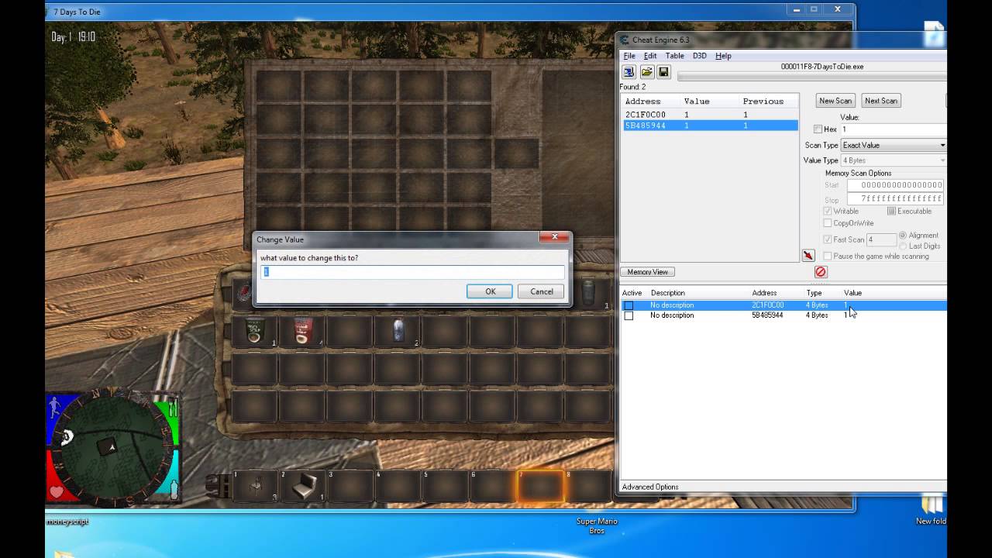Screen dimensions: 992x558
Task: Toggle the CopyOnWrite checkbox
Action: coord(828,223)
